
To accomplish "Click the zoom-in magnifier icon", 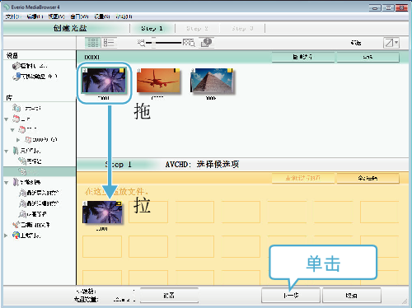I will click(189, 43).
